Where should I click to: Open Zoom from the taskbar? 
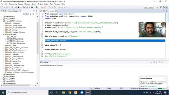pyautogui.click(x=82, y=93)
